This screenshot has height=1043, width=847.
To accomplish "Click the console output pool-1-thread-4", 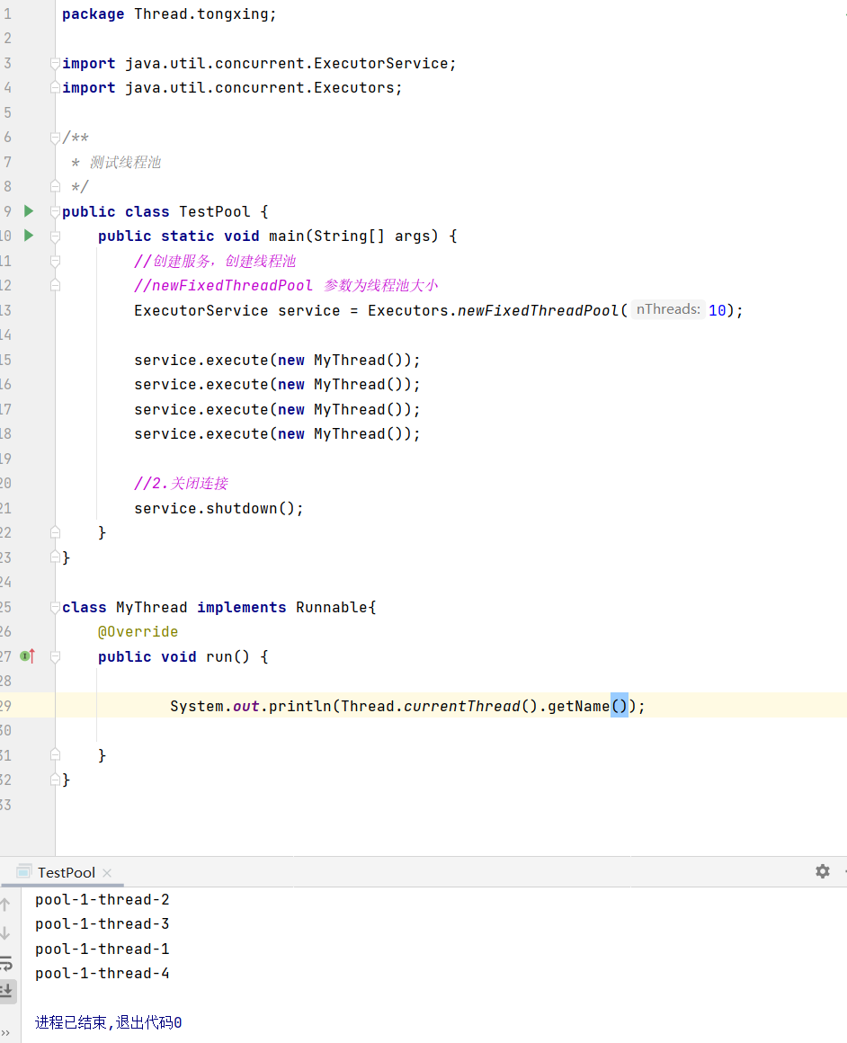I will [x=103, y=973].
